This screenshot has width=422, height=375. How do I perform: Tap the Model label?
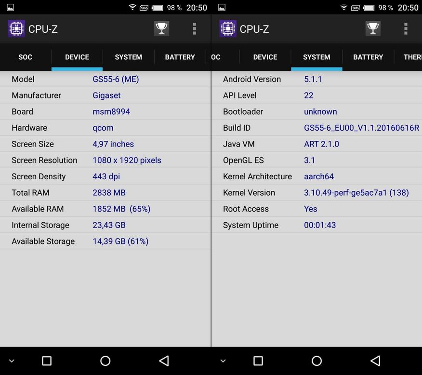(x=23, y=79)
